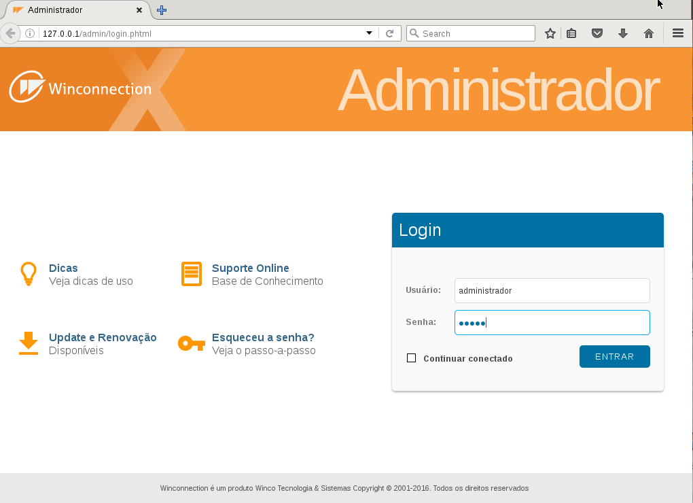Viewport: 693px width, 503px height.
Task: Click the Suporte Online document icon
Action: [192, 274]
